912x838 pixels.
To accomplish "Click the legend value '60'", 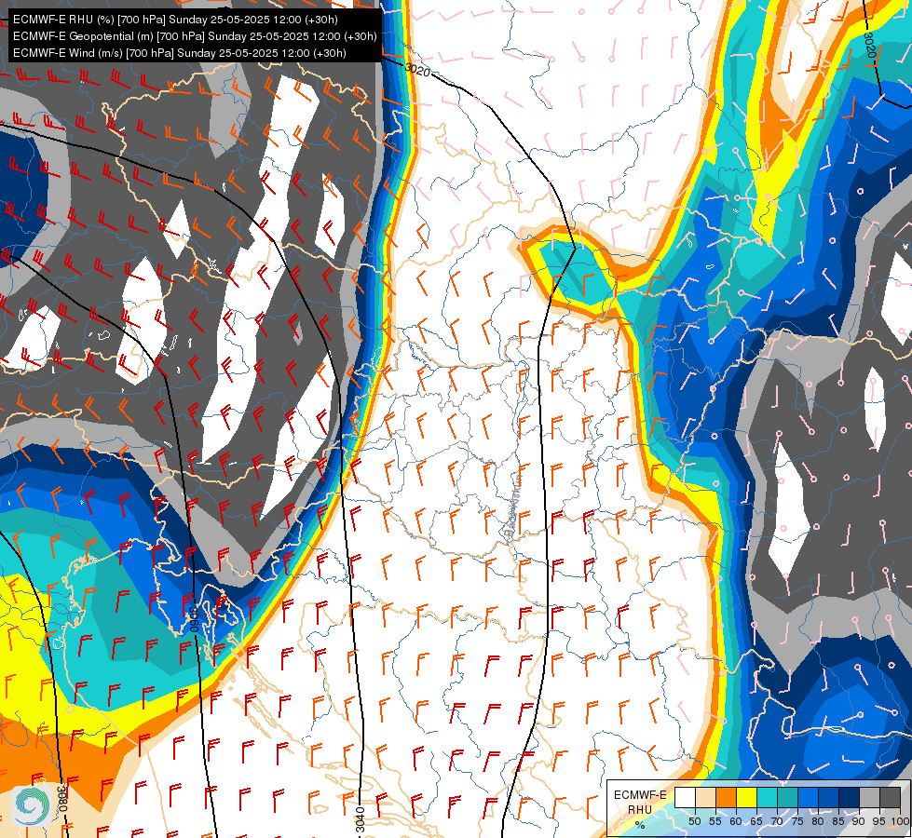I will tap(736, 822).
